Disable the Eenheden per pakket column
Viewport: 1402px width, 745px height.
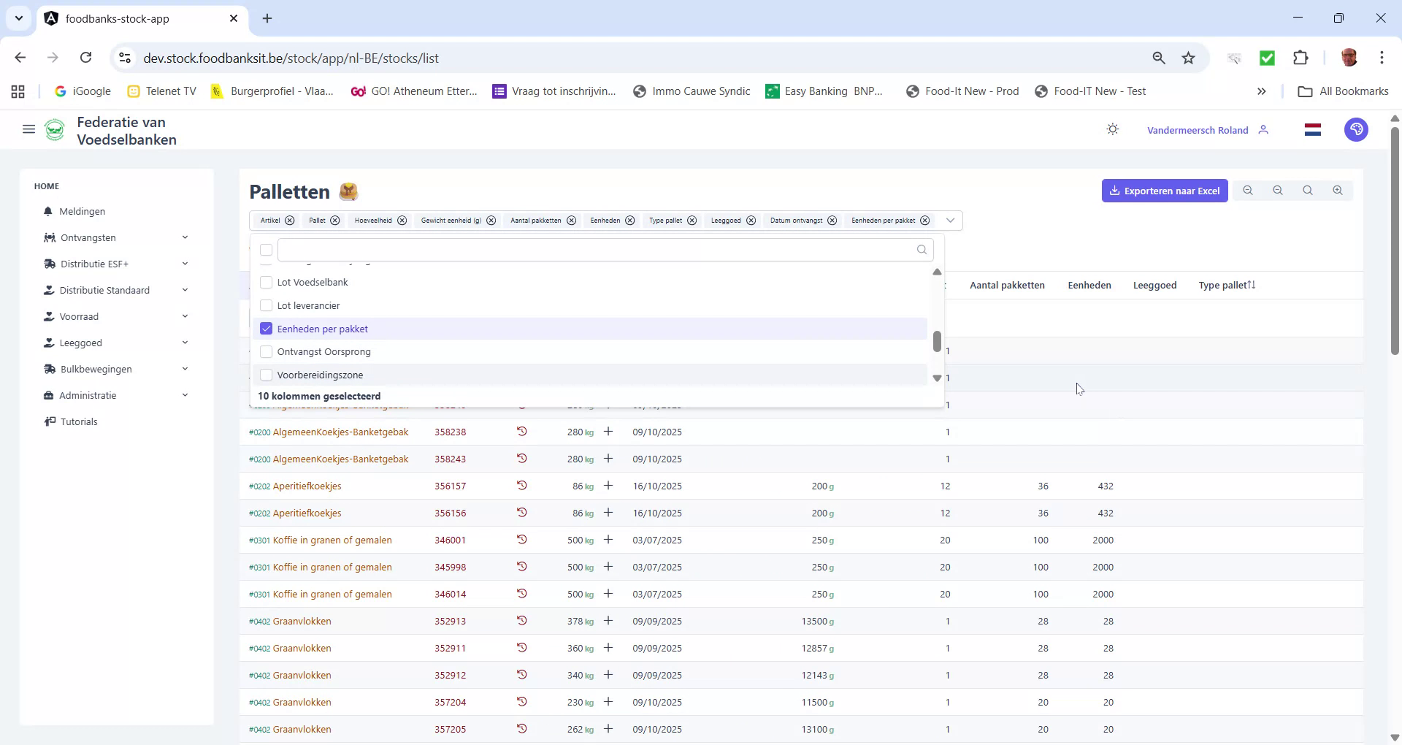tap(266, 329)
